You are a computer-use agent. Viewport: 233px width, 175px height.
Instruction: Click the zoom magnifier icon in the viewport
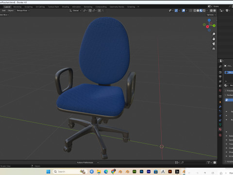214,34
